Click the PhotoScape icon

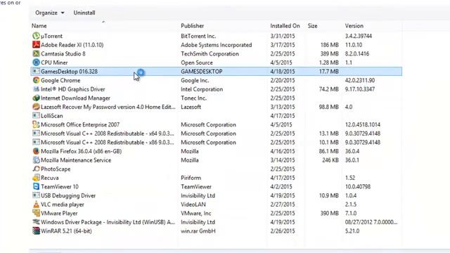[36, 169]
